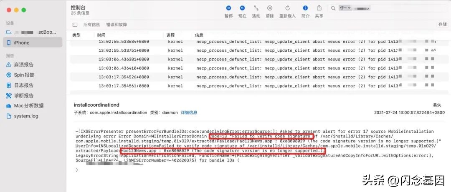Screen dimensions: 451x192
Task: Select the MacBook device in sidebar
Action: coord(33,32)
